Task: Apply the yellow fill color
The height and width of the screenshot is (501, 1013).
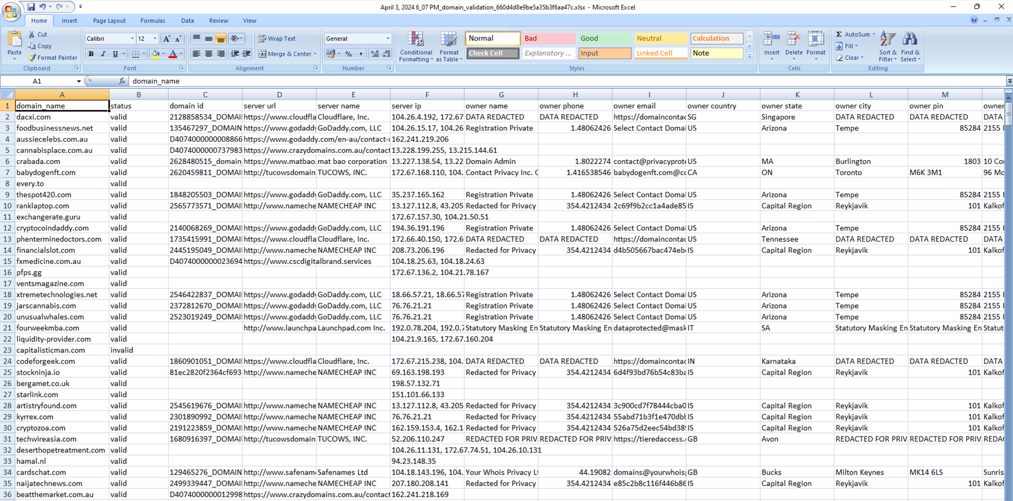Action: coord(155,54)
